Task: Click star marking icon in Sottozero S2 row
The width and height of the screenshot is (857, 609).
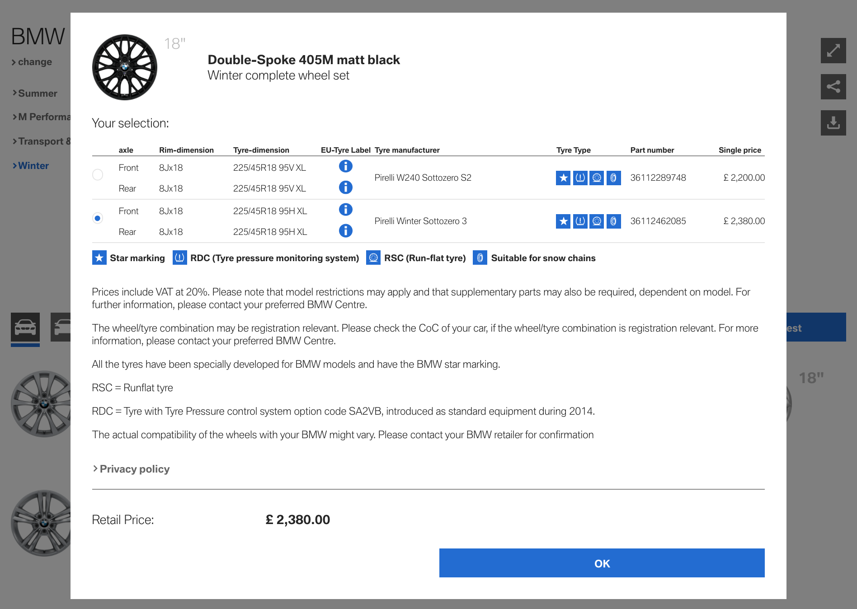Action: 563,178
